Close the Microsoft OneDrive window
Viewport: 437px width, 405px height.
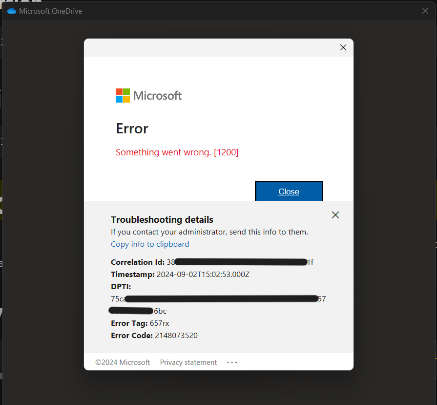click(425, 11)
